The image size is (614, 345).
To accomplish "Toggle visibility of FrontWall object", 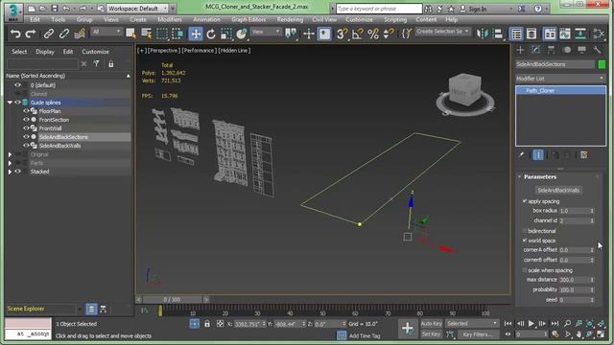I will point(26,128).
